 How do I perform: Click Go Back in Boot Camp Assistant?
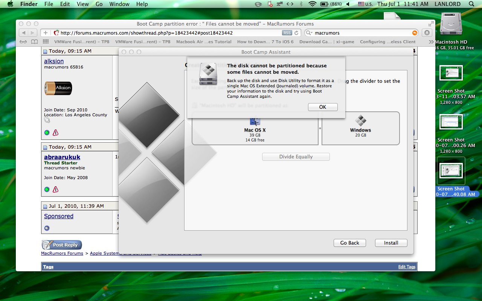(x=350, y=243)
